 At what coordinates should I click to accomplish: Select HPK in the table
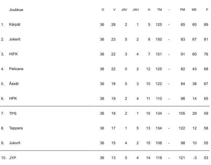(x=13, y=98)
